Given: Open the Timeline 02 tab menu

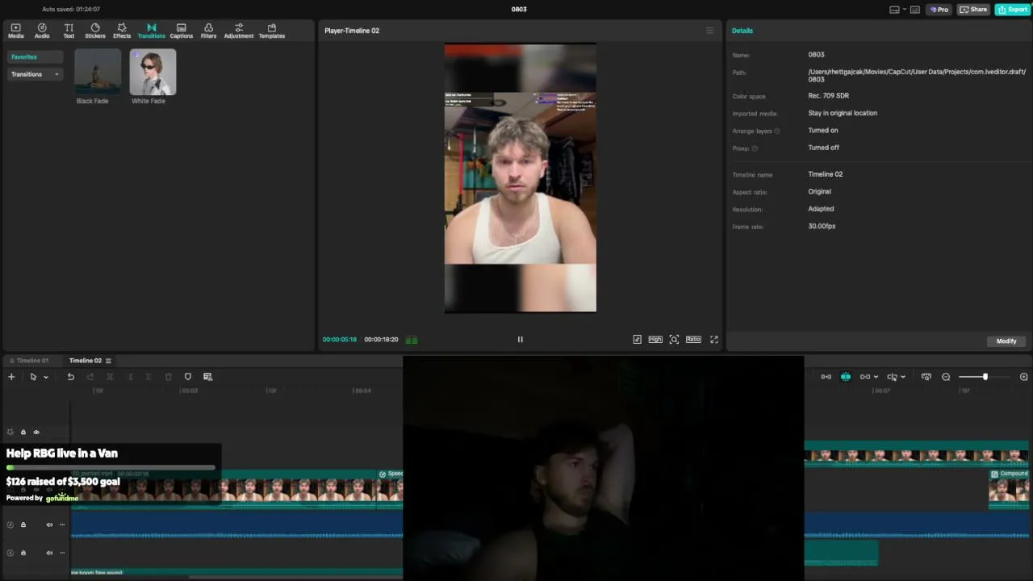Looking at the screenshot, I should pos(108,361).
